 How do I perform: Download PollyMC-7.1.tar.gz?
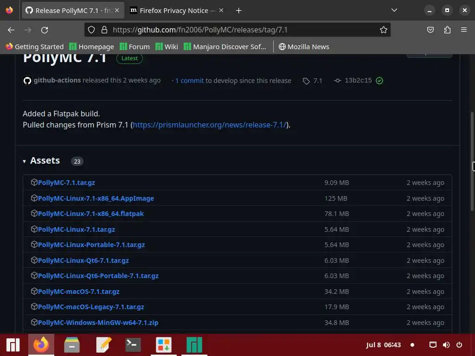coord(66,183)
